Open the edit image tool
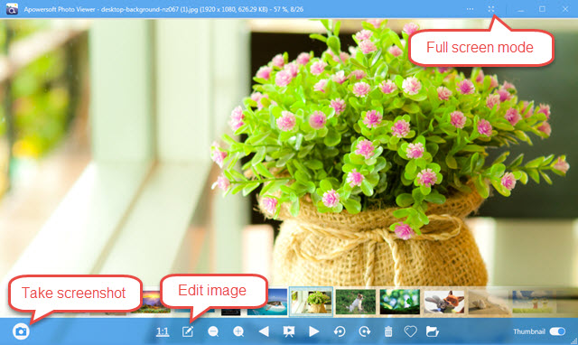The height and width of the screenshot is (345, 578). pyautogui.click(x=188, y=331)
